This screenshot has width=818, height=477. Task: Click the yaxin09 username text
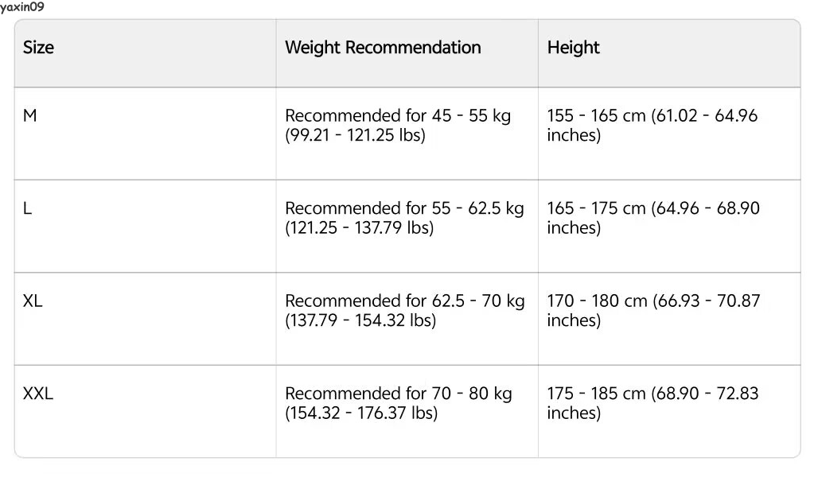click(22, 7)
